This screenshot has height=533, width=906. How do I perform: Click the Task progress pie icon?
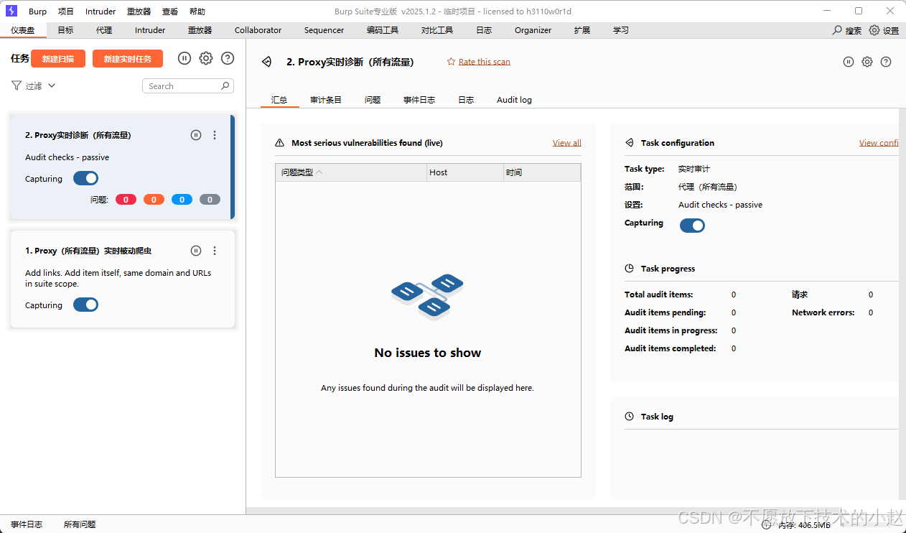pos(630,269)
